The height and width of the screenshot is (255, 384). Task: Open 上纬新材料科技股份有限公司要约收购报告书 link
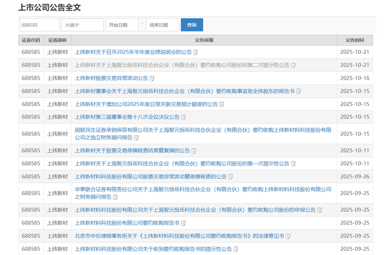[127, 223]
